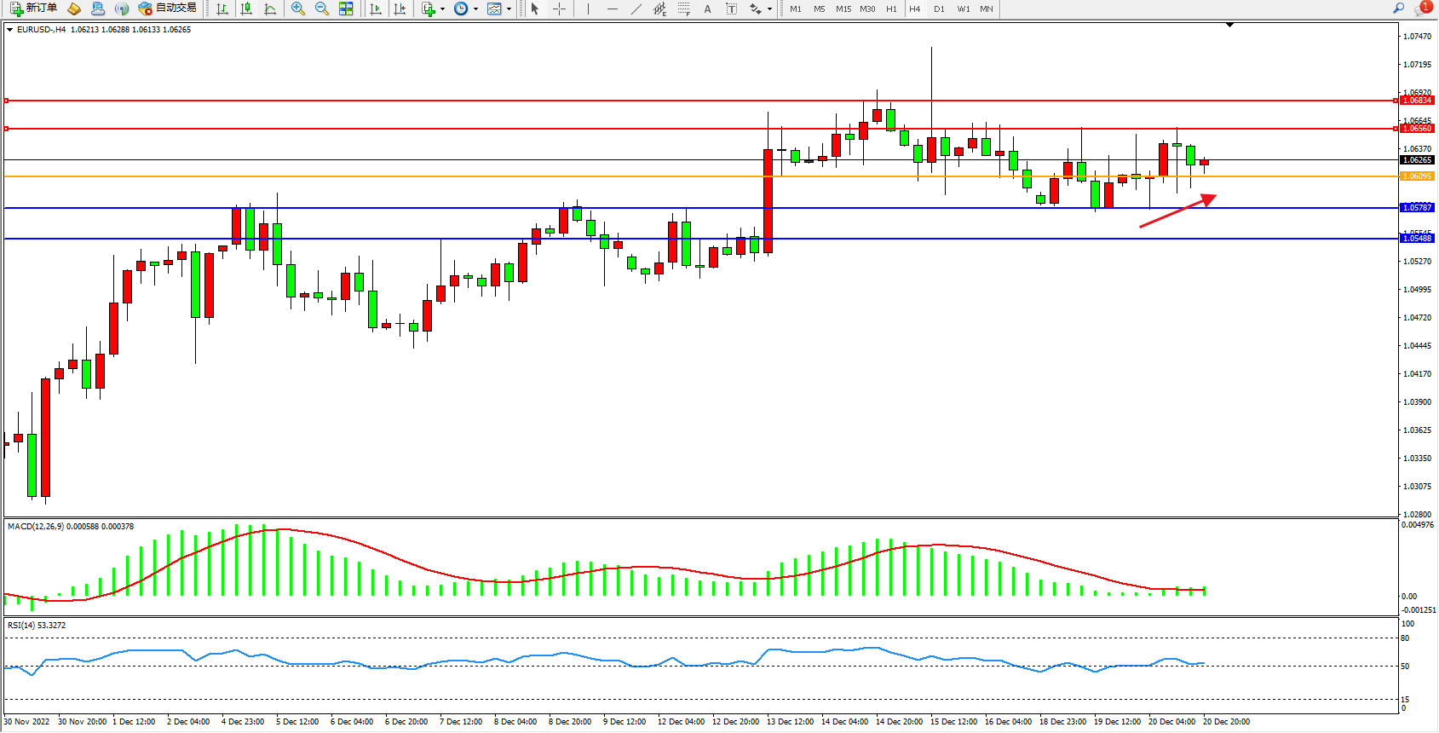Zoom out on the chart
The image size is (1439, 733).
click(322, 9)
